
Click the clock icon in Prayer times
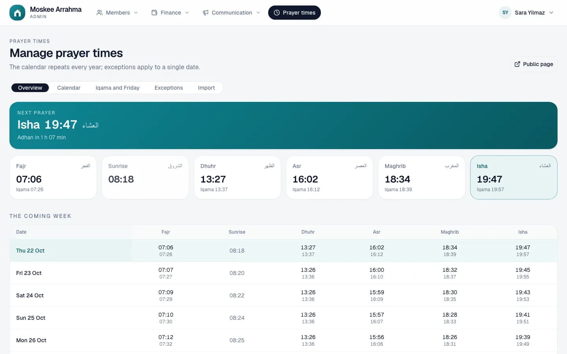click(x=277, y=13)
